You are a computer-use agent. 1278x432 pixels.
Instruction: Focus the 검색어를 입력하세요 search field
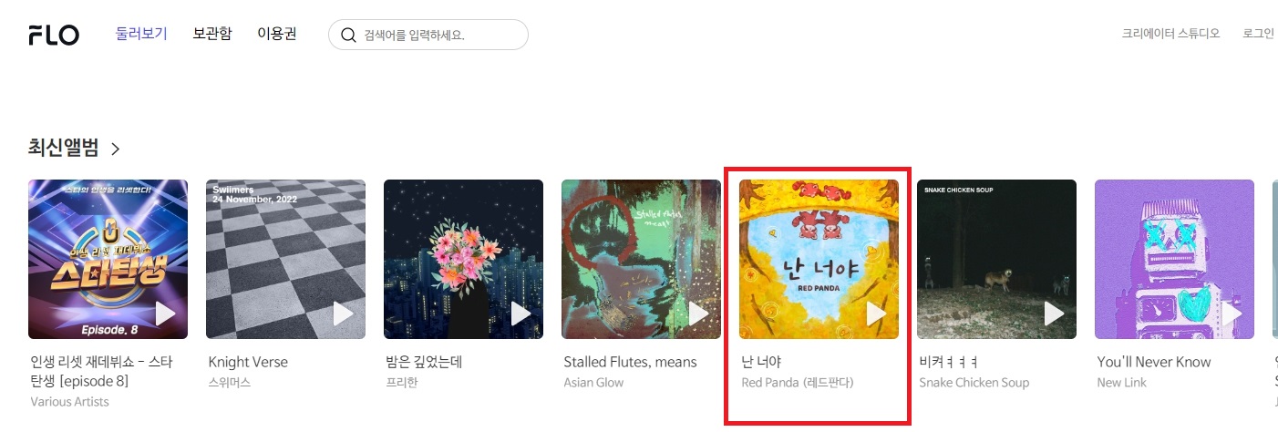tap(428, 35)
